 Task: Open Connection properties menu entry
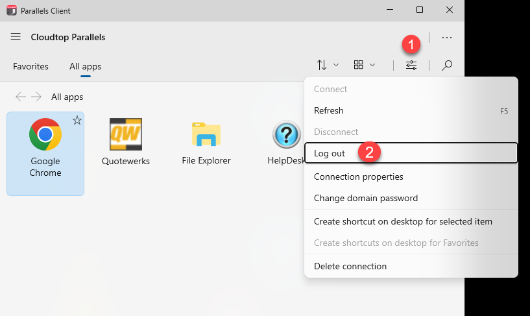358,176
